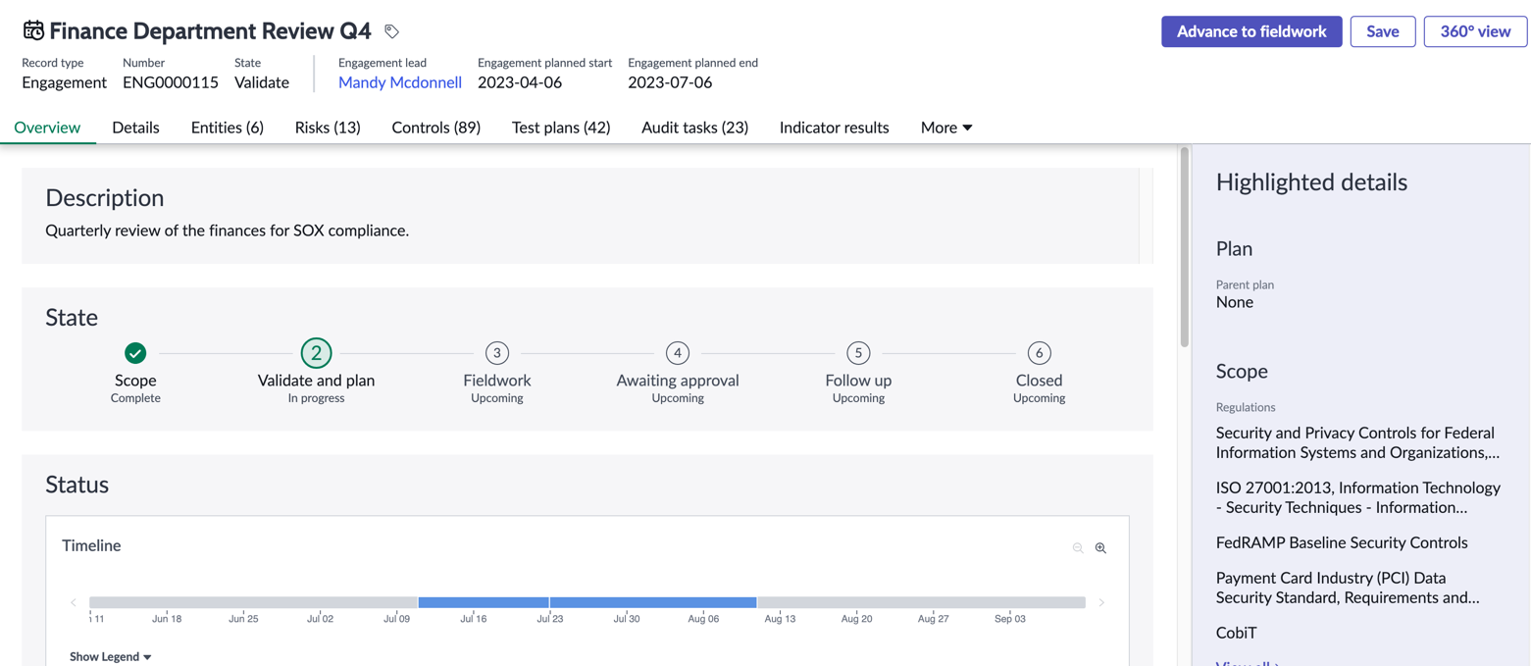Open the Risks (13) tab
Image resolution: width=1531 pixels, height=666 pixels.
pos(328,128)
